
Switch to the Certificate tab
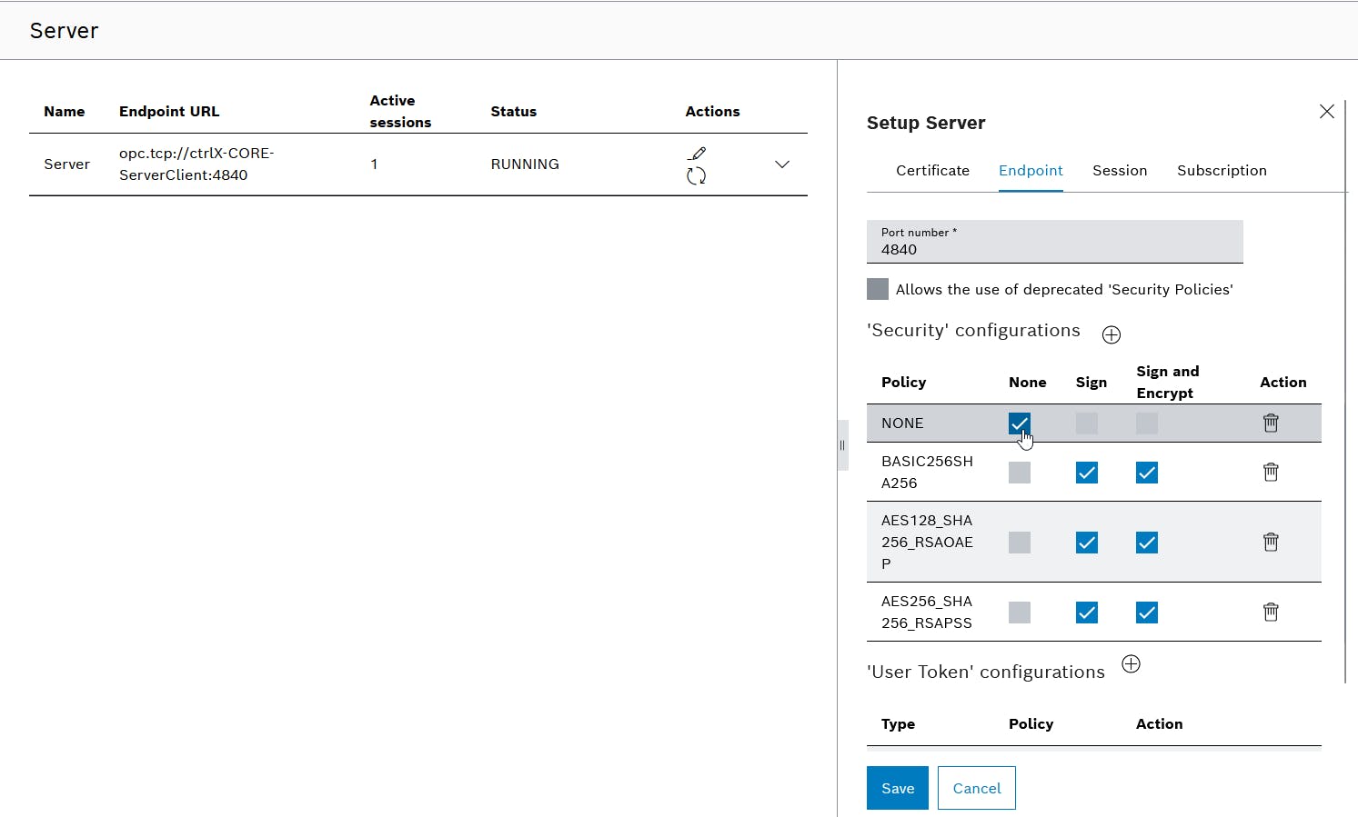coord(932,171)
